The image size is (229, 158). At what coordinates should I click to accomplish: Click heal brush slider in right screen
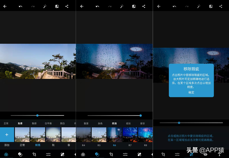[191, 123]
